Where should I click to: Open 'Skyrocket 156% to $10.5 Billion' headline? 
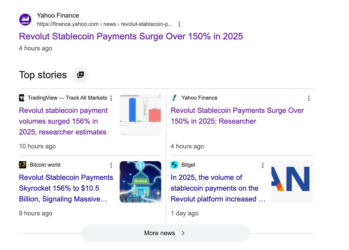coord(66,188)
